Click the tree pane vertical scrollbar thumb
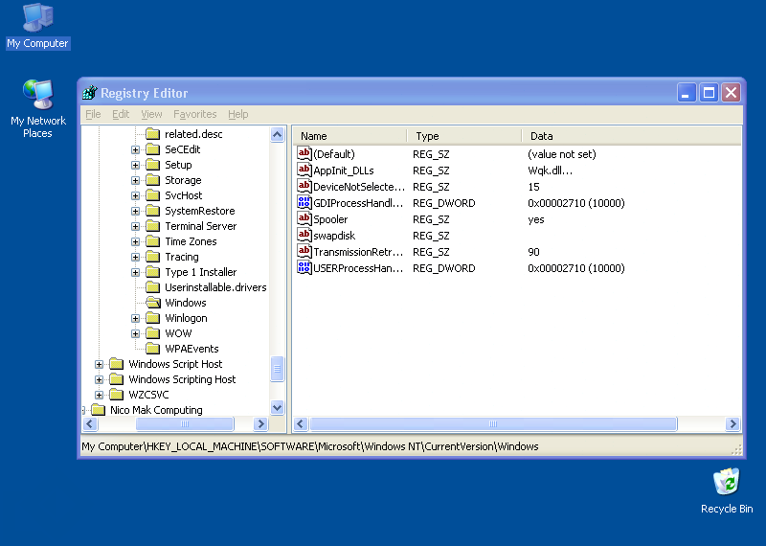 pyautogui.click(x=277, y=369)
